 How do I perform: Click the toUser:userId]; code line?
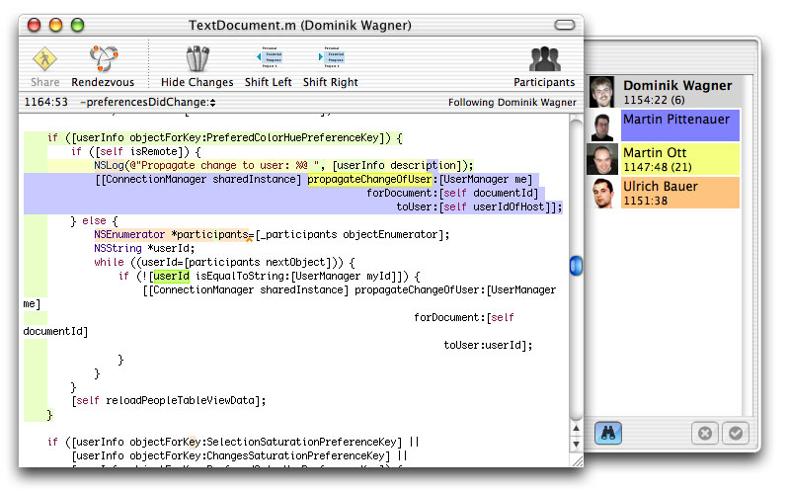point(488,345)
